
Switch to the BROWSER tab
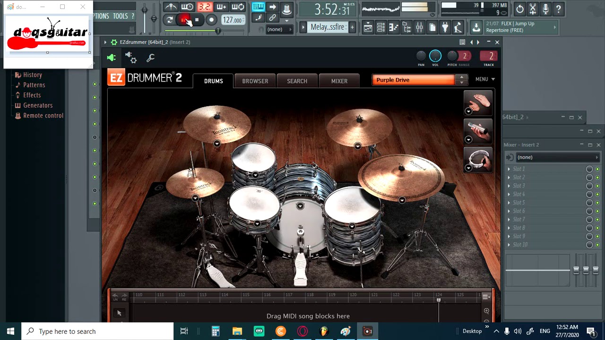pyautogui.click(x=255, y=81)
